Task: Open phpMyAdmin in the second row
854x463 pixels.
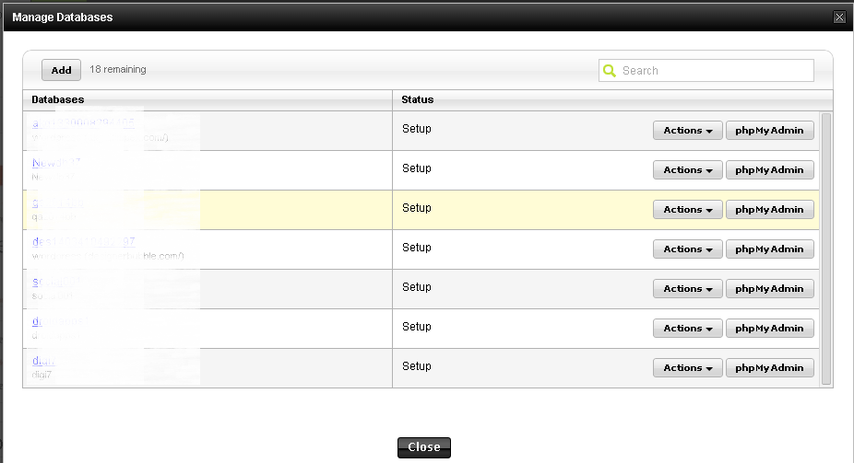Action: point(770,170)
